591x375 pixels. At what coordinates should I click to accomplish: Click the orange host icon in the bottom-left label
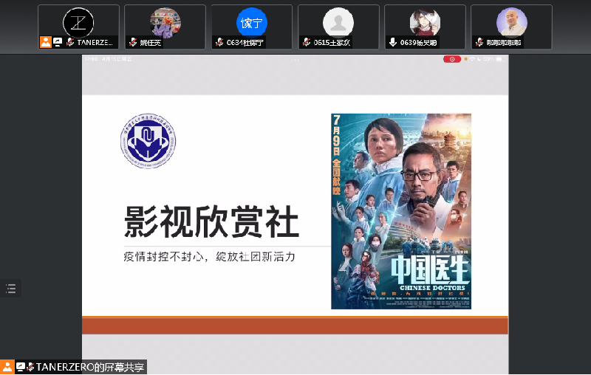pyautogui.click(x=7, y=367)
